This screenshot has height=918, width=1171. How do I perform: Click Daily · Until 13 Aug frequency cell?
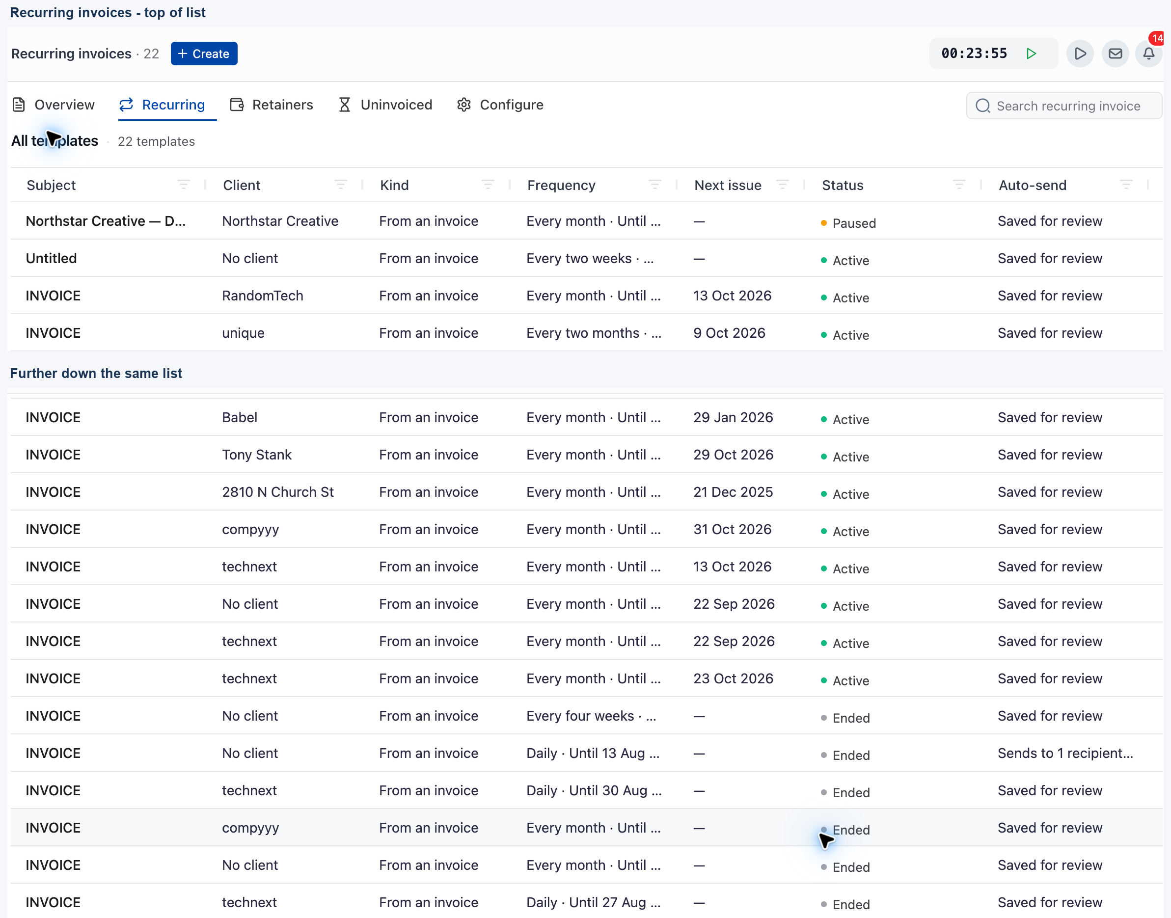tap(593, 754)
